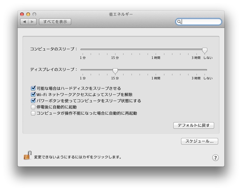242x191 pixels.
Task: Open the スケジュール... dialog
Action: (x=200, y=141)
